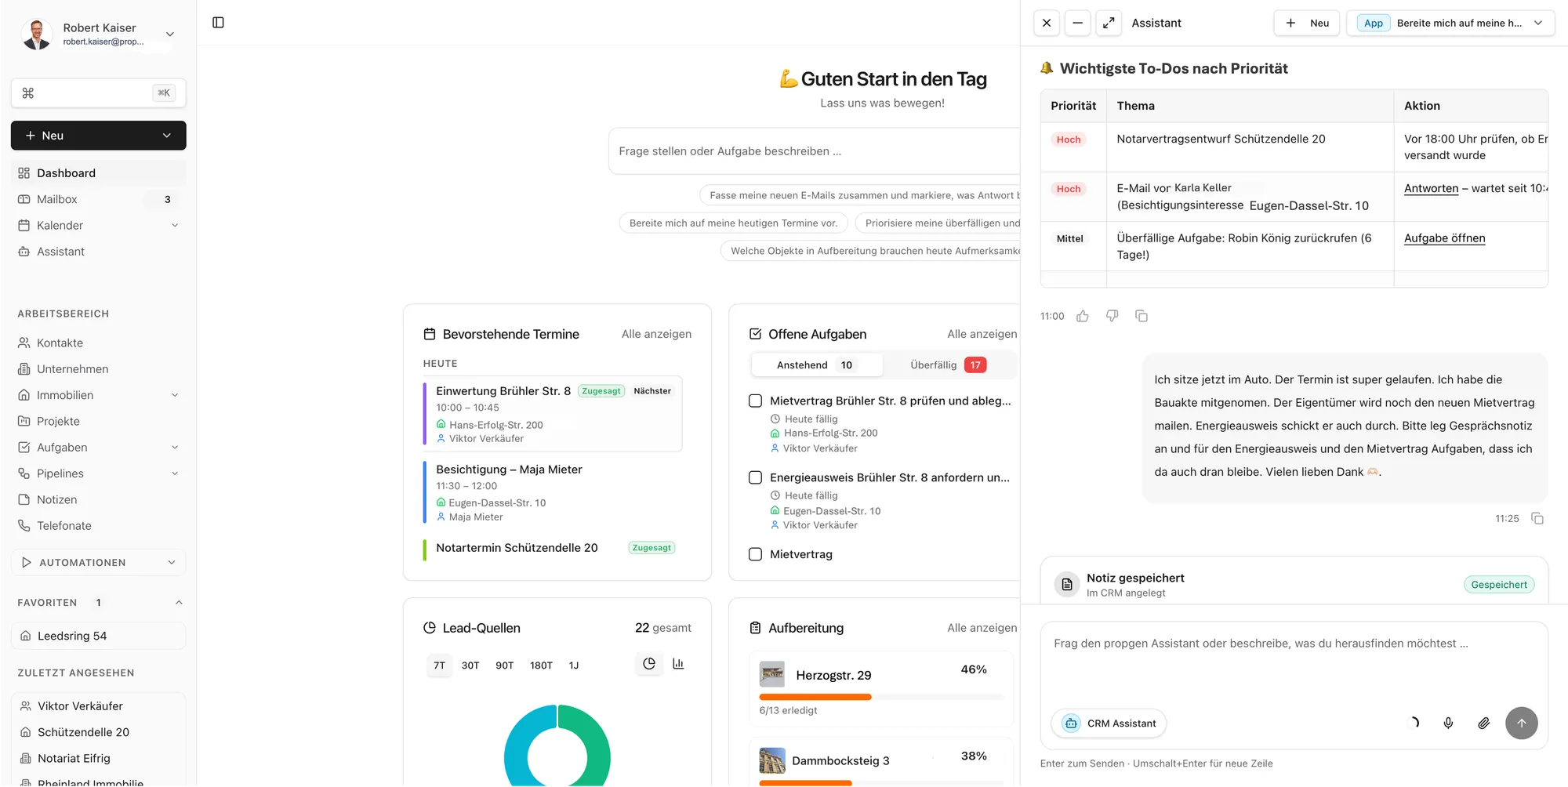Go to the Dashboard
Image resolution: width=1568 pixels, height=787 pixels.
[98, 172]
